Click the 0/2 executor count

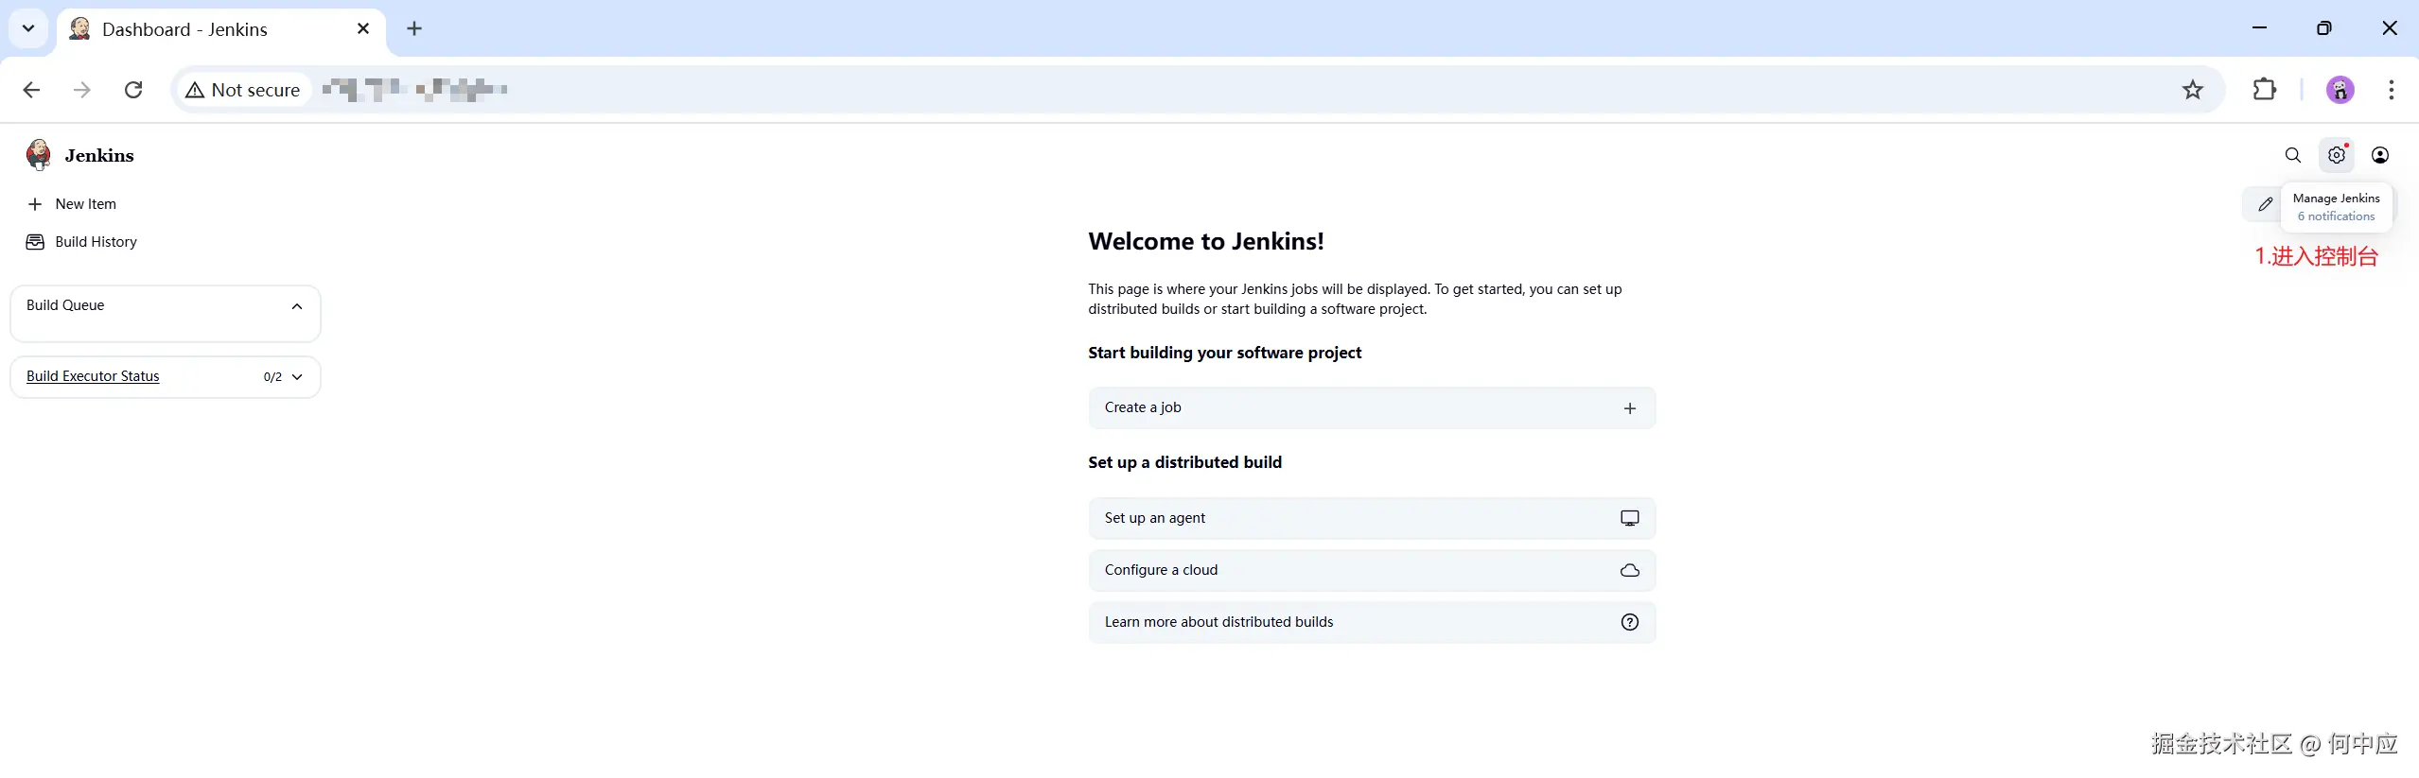point(272,377)
